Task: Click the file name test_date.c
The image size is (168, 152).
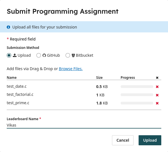Action: [x=17, y=86]
